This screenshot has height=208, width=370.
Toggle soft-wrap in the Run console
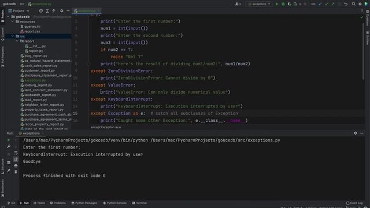point(16,153)
